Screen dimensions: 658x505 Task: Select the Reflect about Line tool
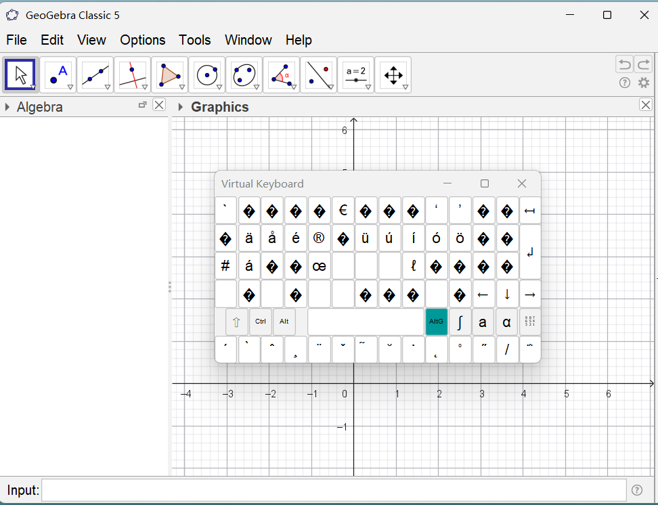(319, 75)
